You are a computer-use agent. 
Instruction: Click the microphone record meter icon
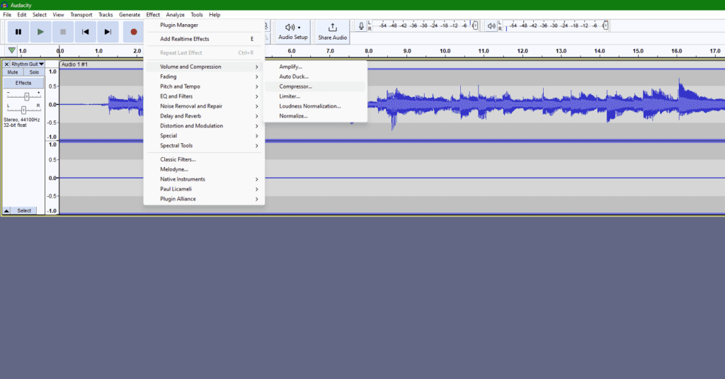[x=361, y=26]
